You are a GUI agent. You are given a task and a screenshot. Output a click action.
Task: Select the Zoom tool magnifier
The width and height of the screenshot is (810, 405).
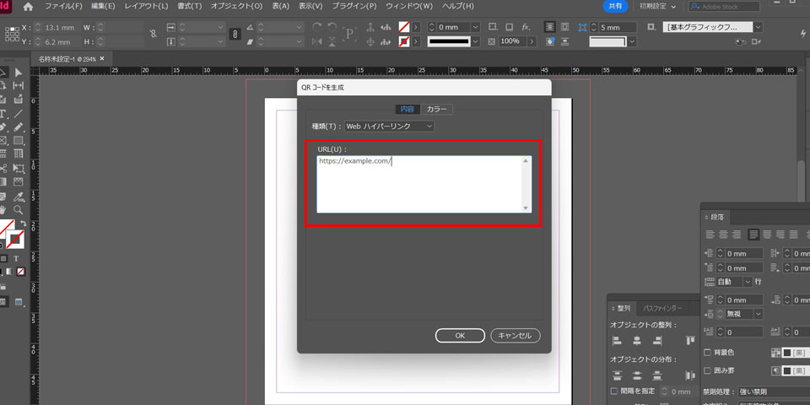pos(18,209)
